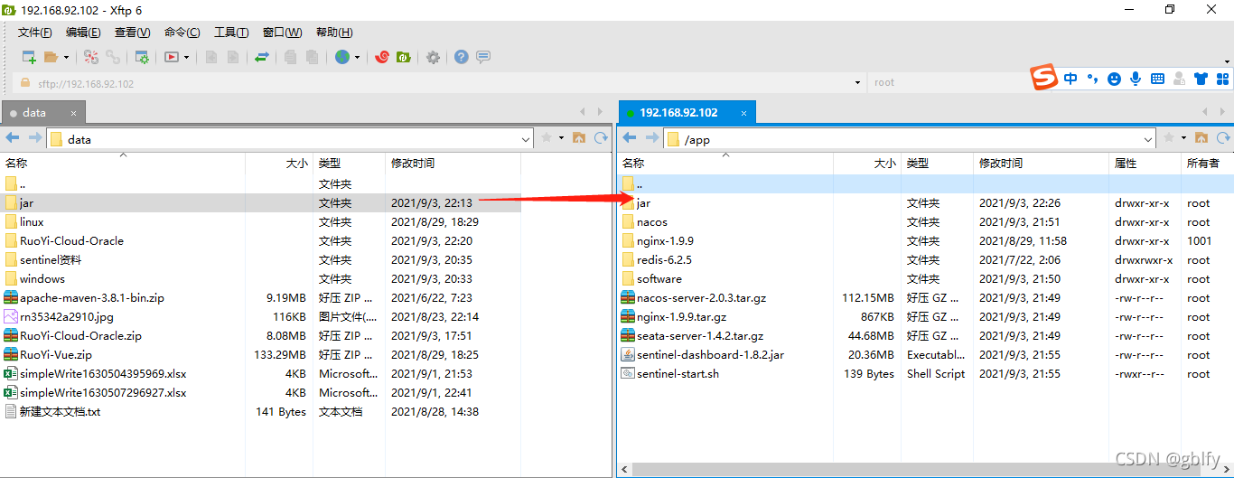Viewport: 1234px width, 478px height.
Task: Select apache-maven-3.8.1-bin.zip in local pane
Action: [92, 298]
